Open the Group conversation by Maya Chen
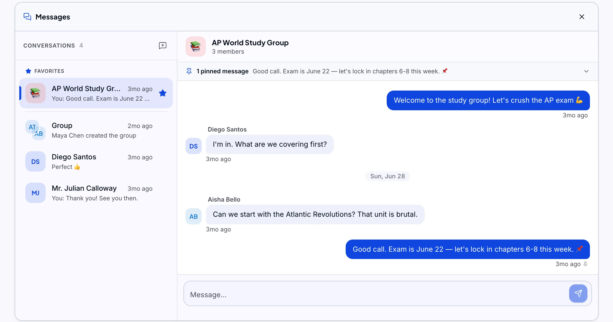 click(96, 130)
